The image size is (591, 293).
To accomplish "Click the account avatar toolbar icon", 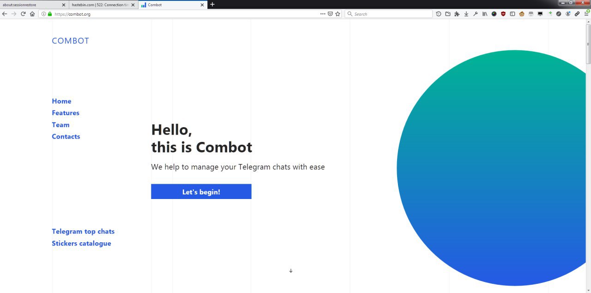I will 568,14.
